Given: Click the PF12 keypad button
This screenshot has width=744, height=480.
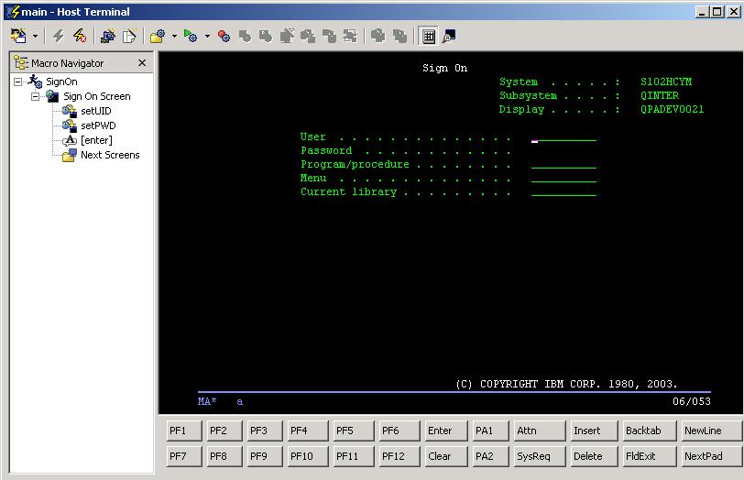Looking at the screenshot, I should point(399,456).
